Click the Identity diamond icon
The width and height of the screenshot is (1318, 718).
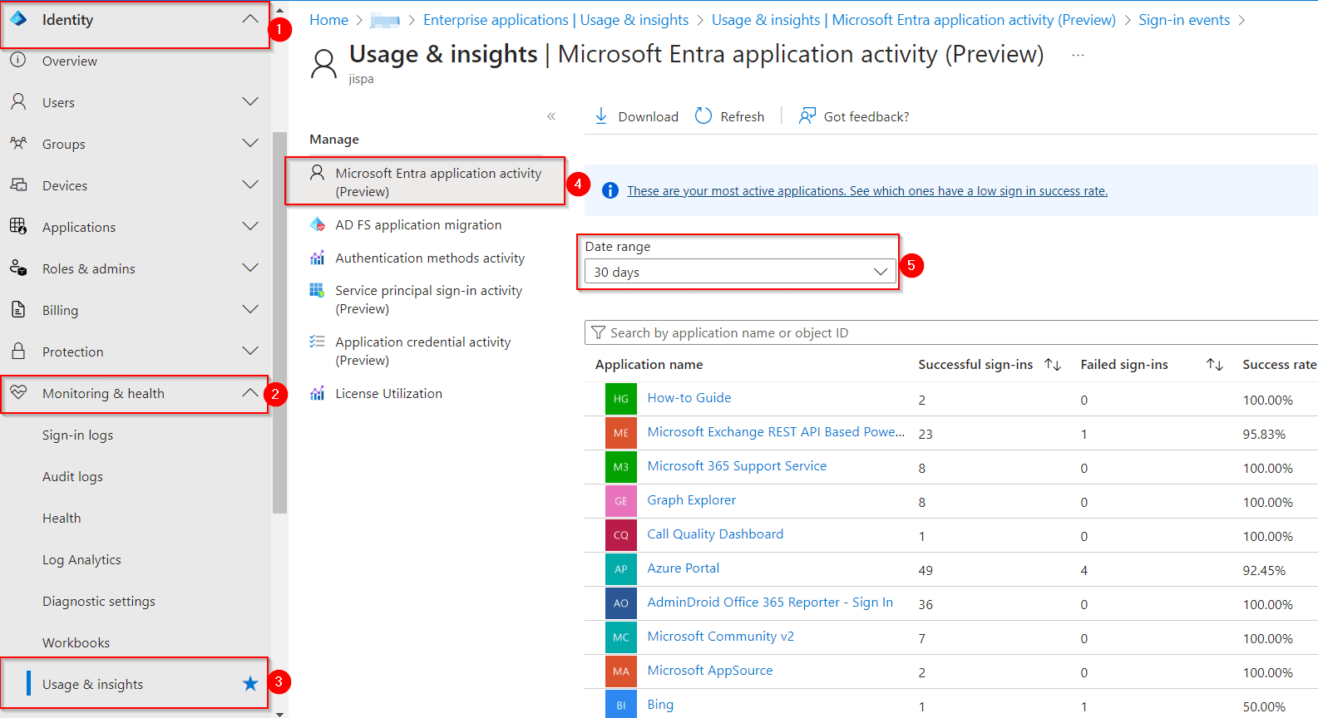[18, 19]
